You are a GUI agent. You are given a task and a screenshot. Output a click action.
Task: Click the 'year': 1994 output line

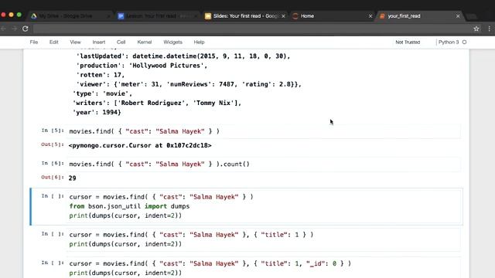point(97,112)
